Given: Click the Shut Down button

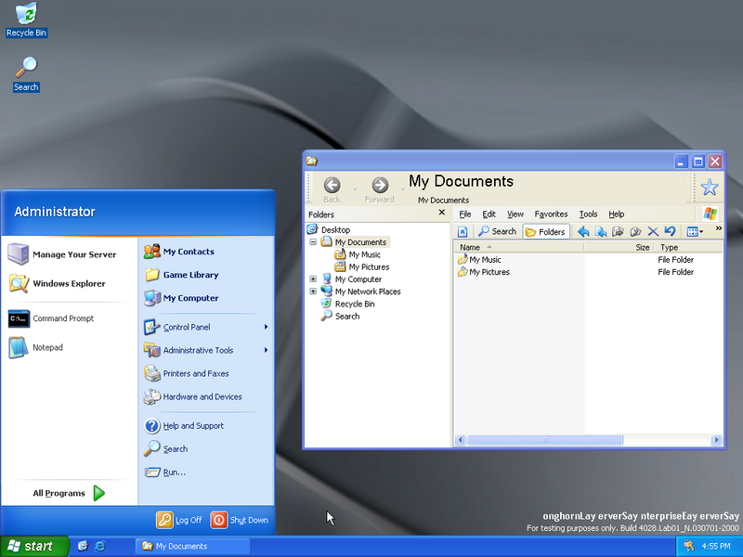Looking at the screenshot, I should (x=240, y=520).
